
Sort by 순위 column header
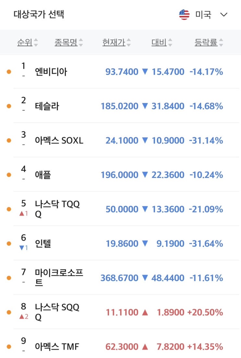click(25, 42)
